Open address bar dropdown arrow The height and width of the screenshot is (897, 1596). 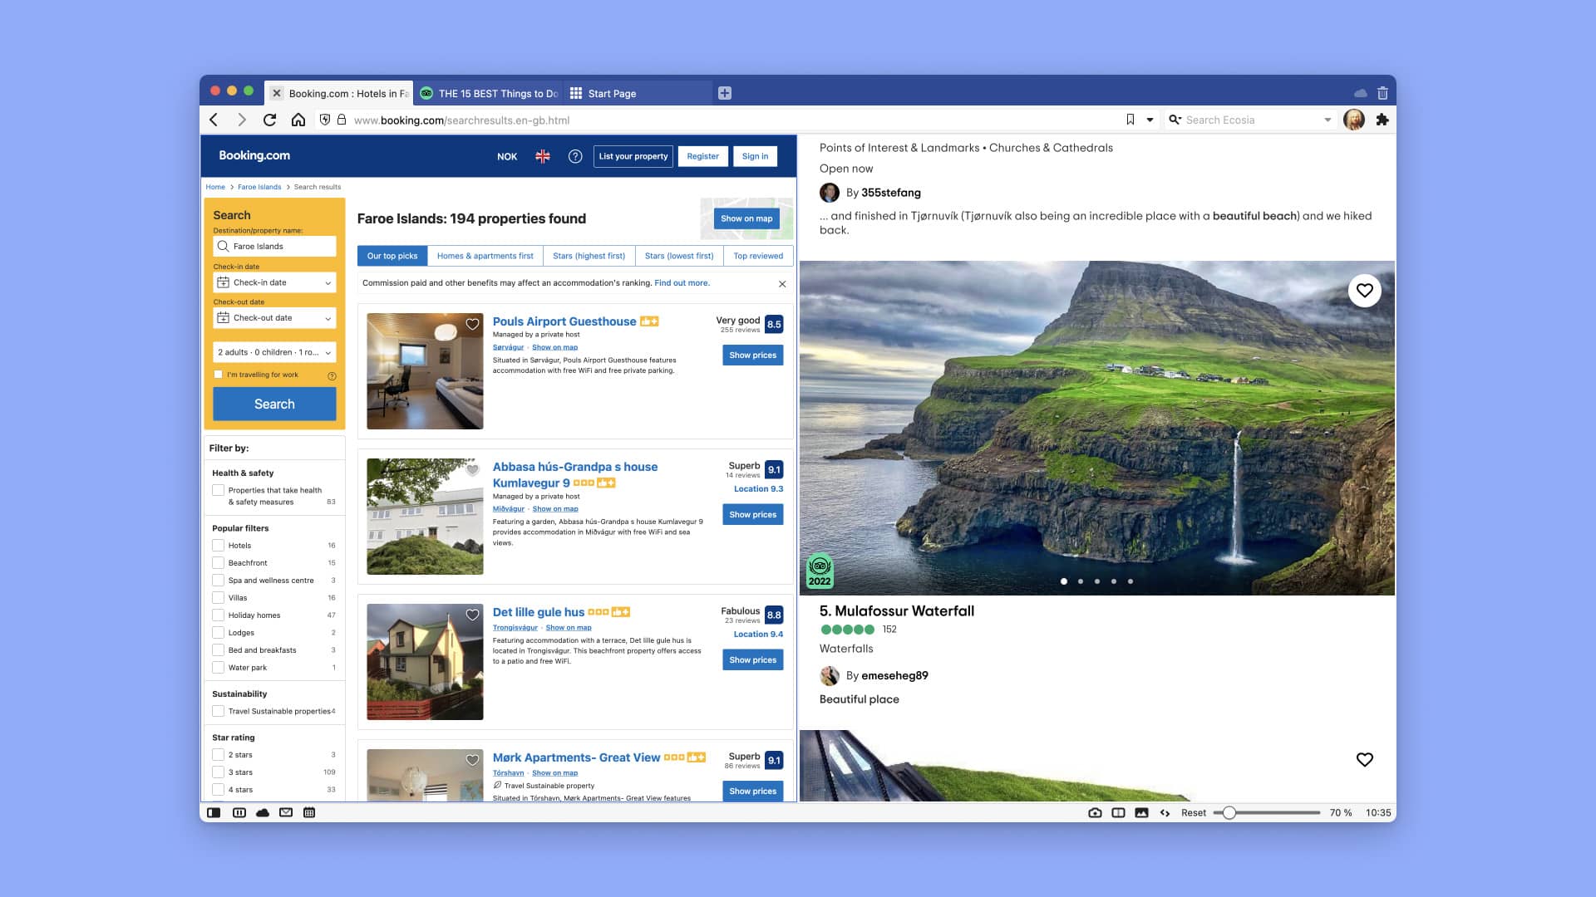(x=1150, y=120)
